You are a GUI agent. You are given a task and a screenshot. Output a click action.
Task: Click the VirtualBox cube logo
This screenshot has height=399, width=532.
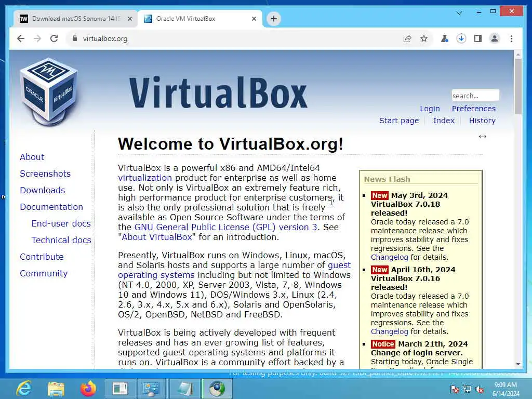[48, 91]
